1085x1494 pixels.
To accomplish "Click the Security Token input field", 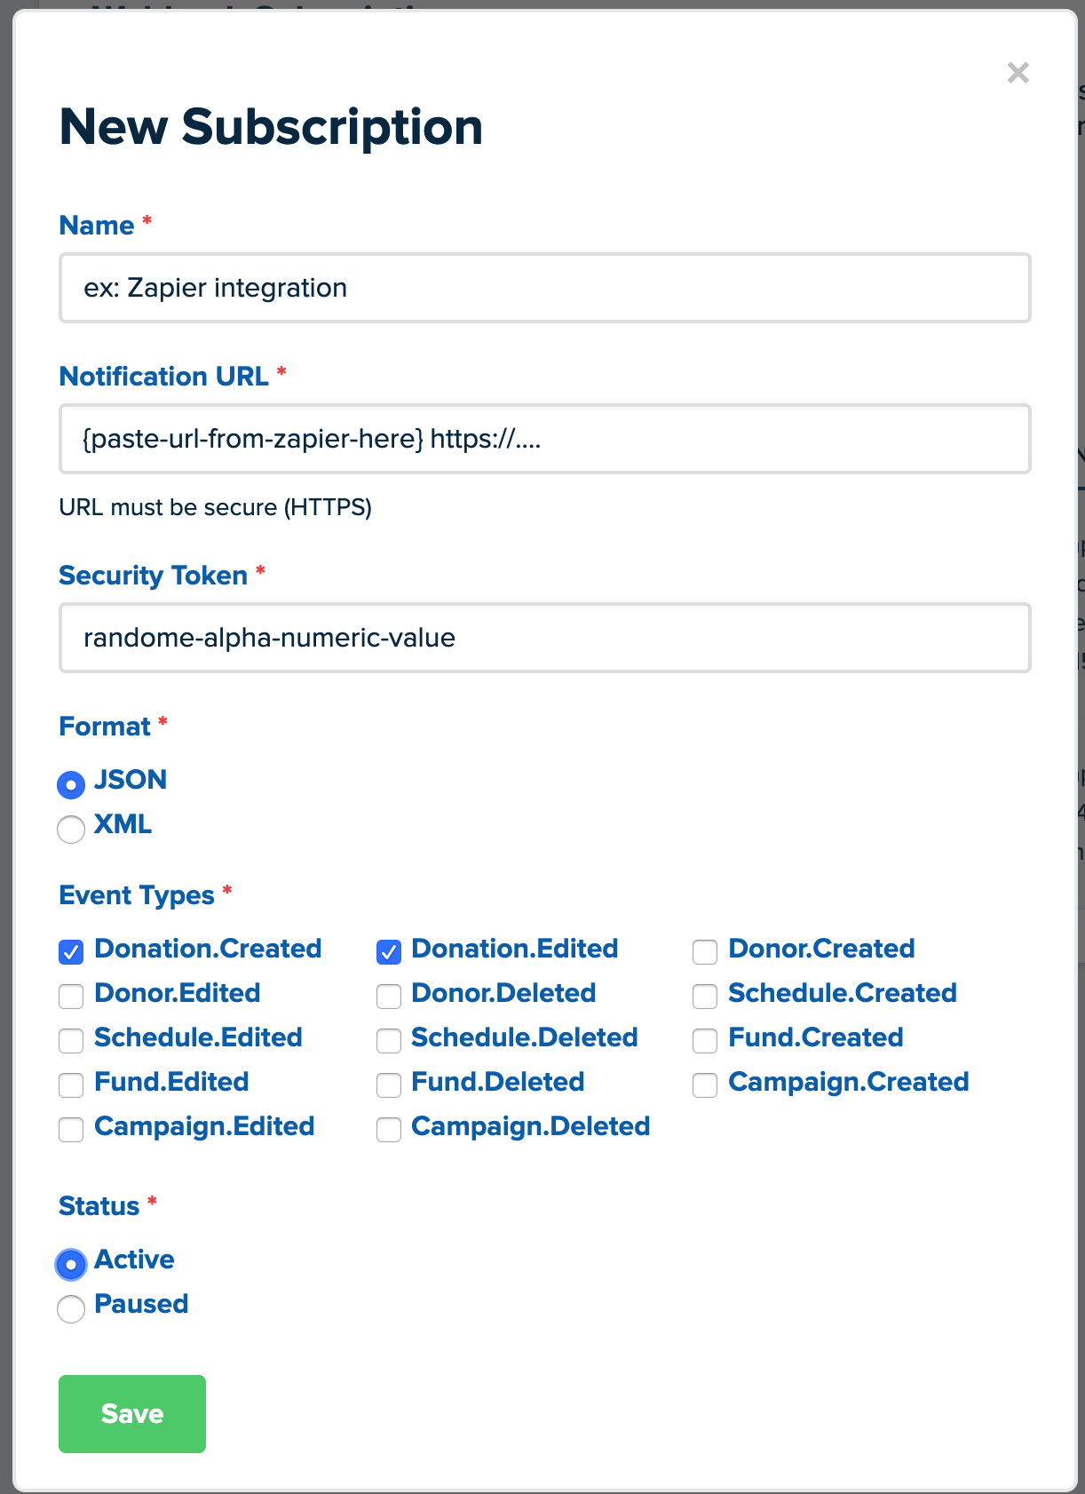I will [x=544, y=638].
